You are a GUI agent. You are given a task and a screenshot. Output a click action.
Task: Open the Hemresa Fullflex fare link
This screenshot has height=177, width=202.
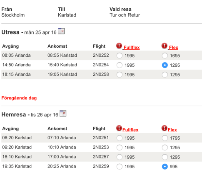point(130,130)
